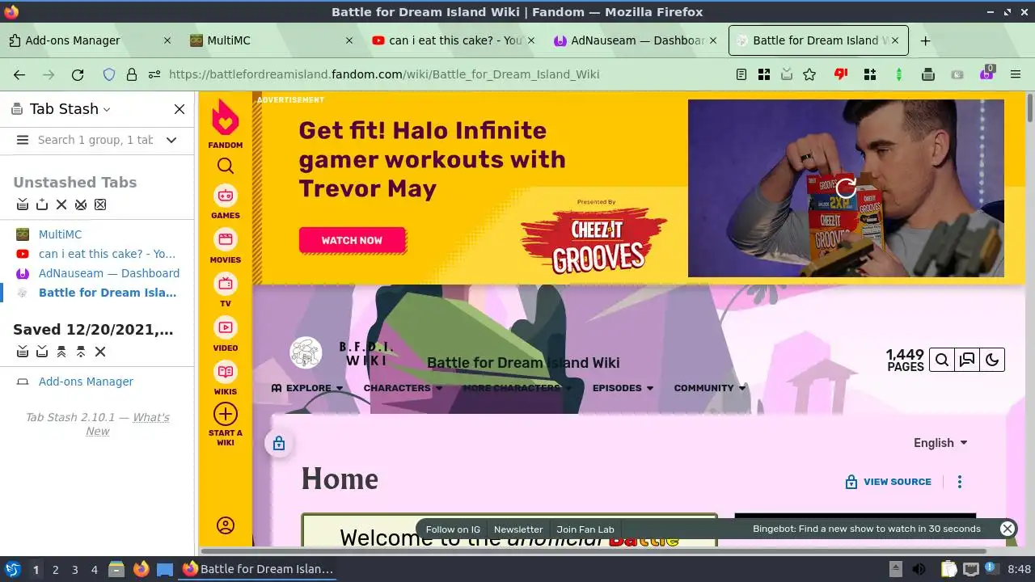Click Newsletter in the bottom bar
Viewport: 1035px width, 582px height.
518,529
